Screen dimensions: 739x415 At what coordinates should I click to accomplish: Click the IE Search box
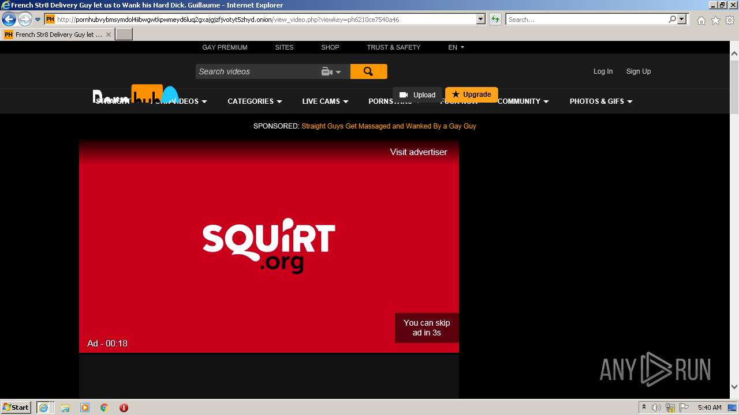pyautogui.click(x=587, y=20)
